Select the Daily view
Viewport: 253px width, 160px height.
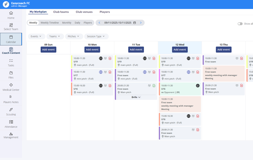click(77, 23)
